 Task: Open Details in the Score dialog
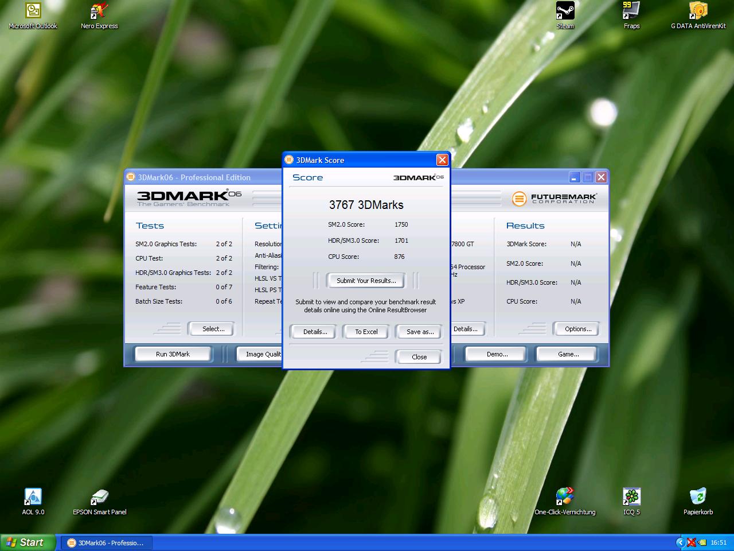pos(315,332)
